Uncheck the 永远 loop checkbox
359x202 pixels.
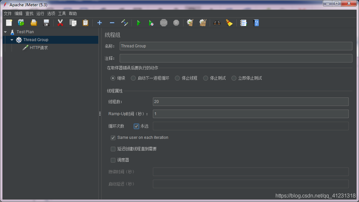coord(136,126)
